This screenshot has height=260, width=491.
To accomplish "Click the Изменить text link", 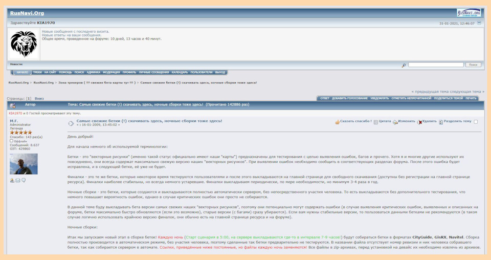I will pyautogui.click(x=407, y=121).
